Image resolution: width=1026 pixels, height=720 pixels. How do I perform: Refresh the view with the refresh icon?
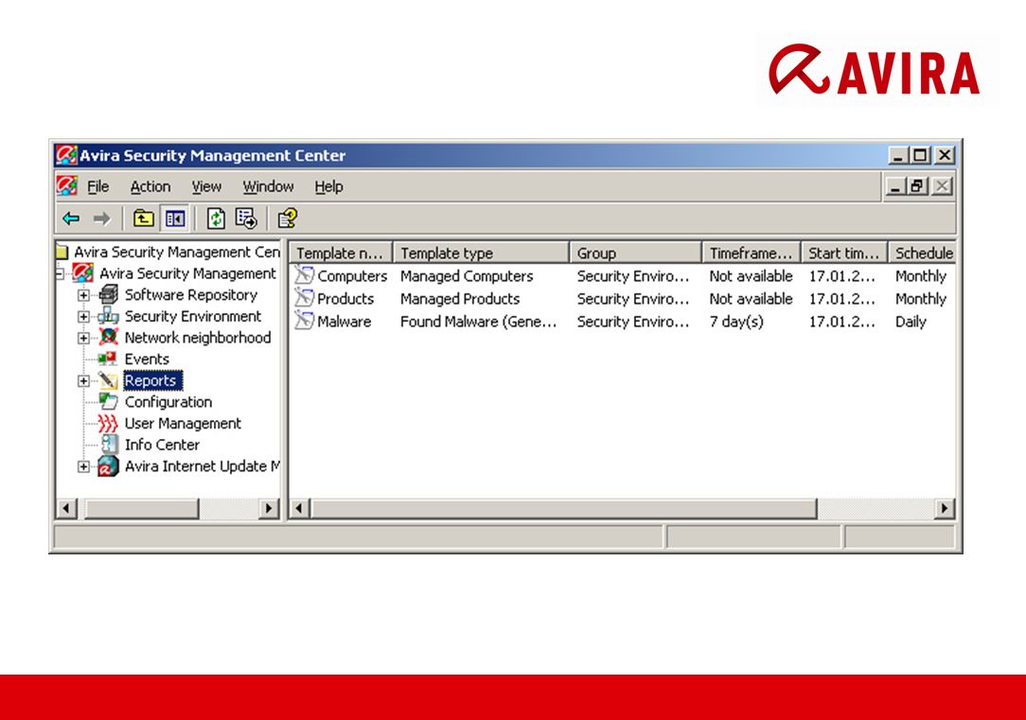click(x=216, y=219)
